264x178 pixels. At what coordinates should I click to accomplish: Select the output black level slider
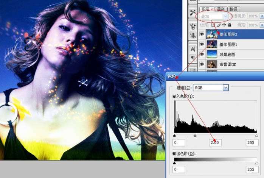[174, 163]
